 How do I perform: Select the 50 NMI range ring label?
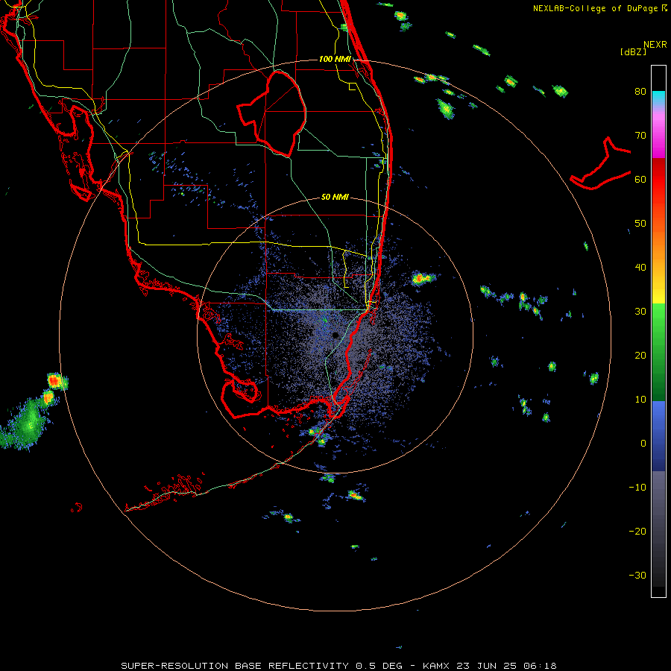click(335, 197)
